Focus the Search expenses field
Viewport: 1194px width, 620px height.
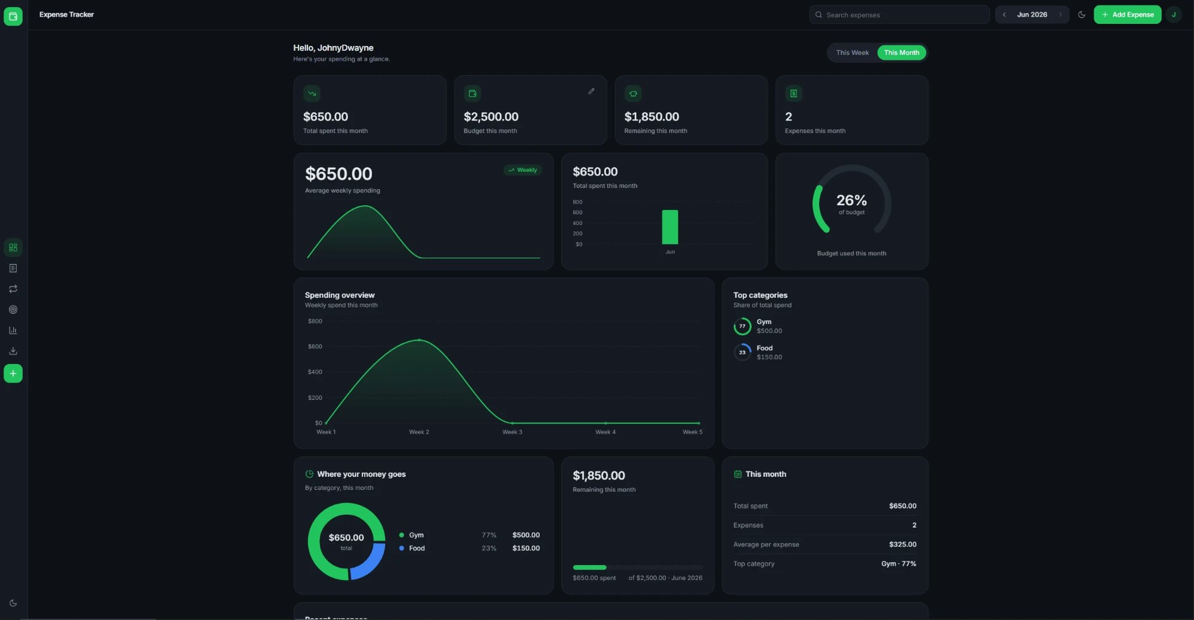click(899, 15)
